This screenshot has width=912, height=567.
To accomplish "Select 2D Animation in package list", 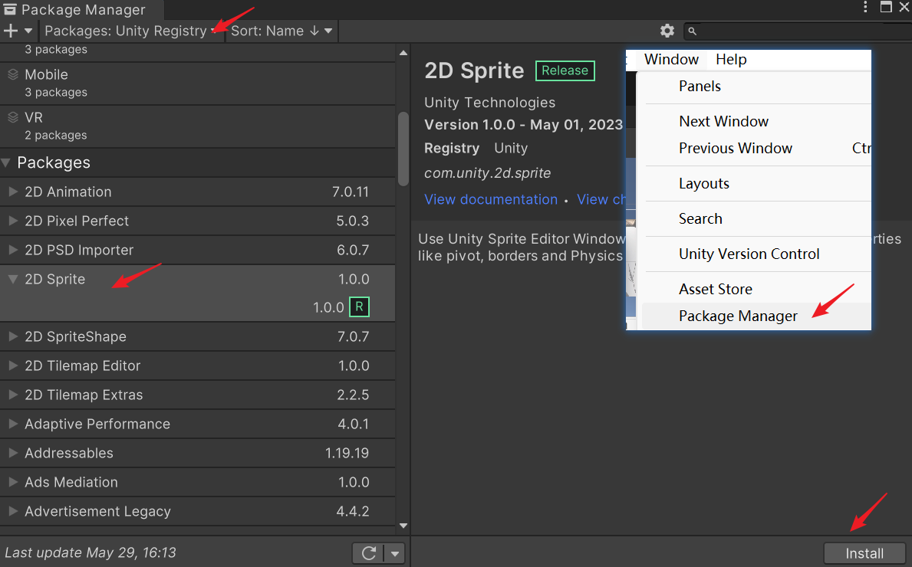I will [x=198, y=192].
